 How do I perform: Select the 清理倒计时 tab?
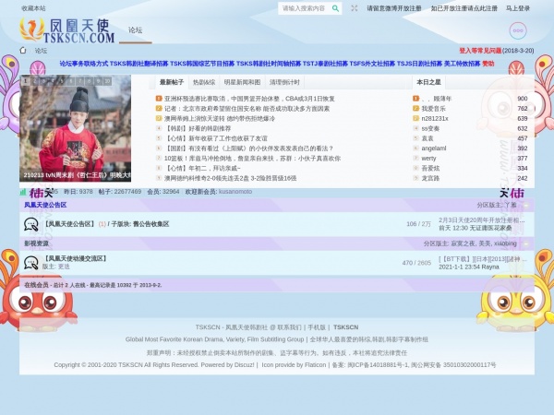(x=285, y=82)
